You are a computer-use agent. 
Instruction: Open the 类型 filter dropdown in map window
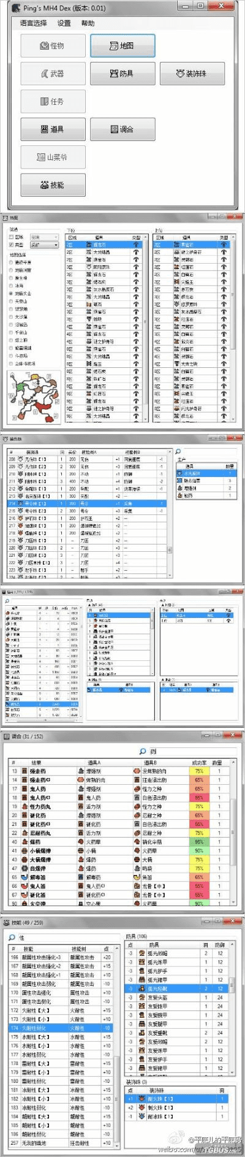pyautogui.click(x=44, y=245)
